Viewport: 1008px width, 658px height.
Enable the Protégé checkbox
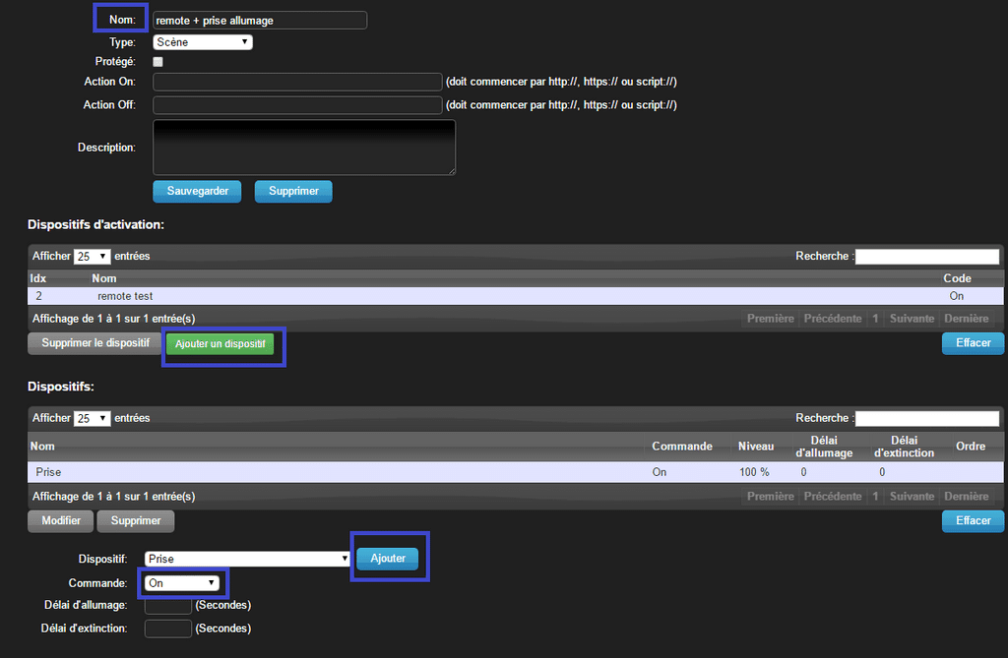(x=157, y=61)
